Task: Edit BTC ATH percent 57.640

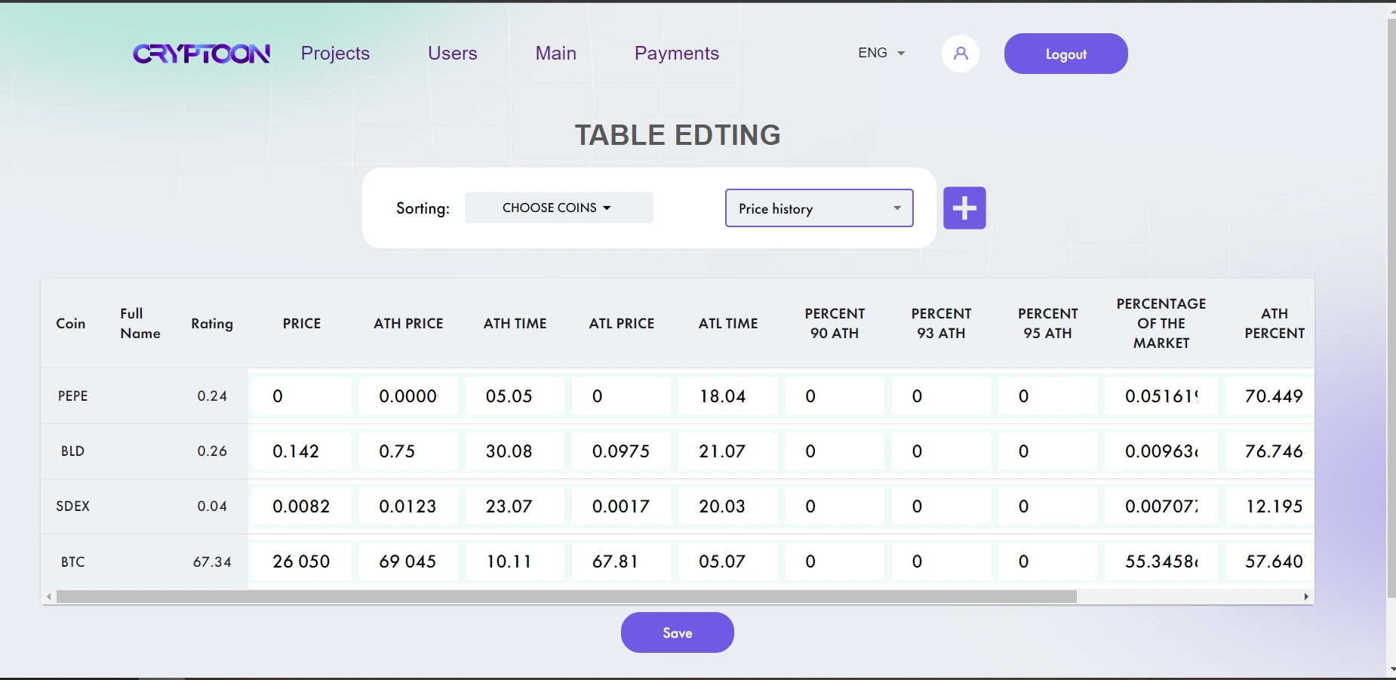Action: [1270, 562]
